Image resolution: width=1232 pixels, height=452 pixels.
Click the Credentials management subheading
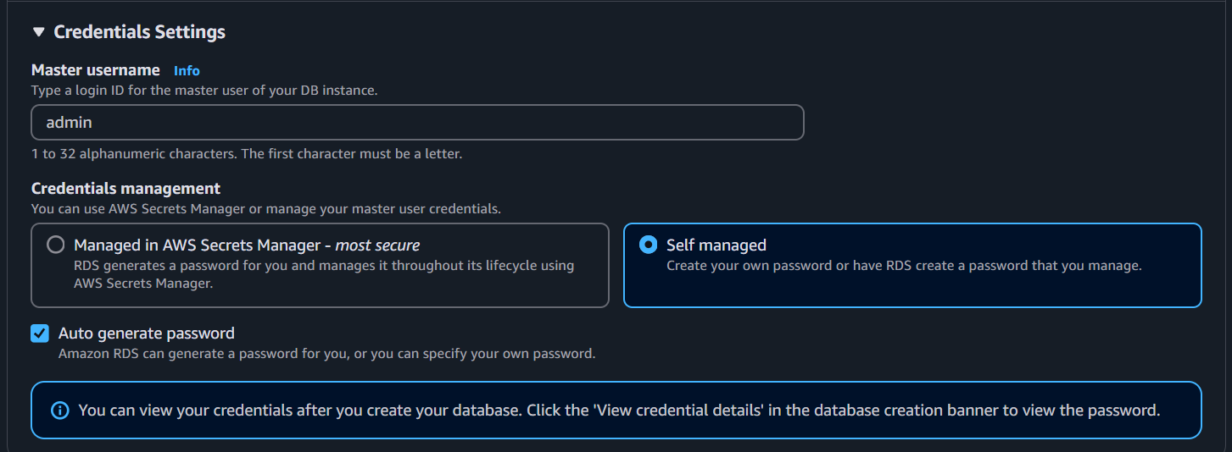(x=126, y=188)
